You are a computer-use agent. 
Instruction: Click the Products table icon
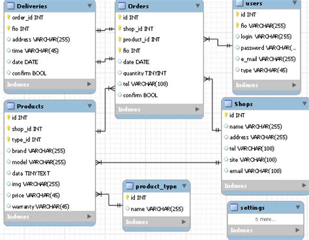[x=10, y=106]
